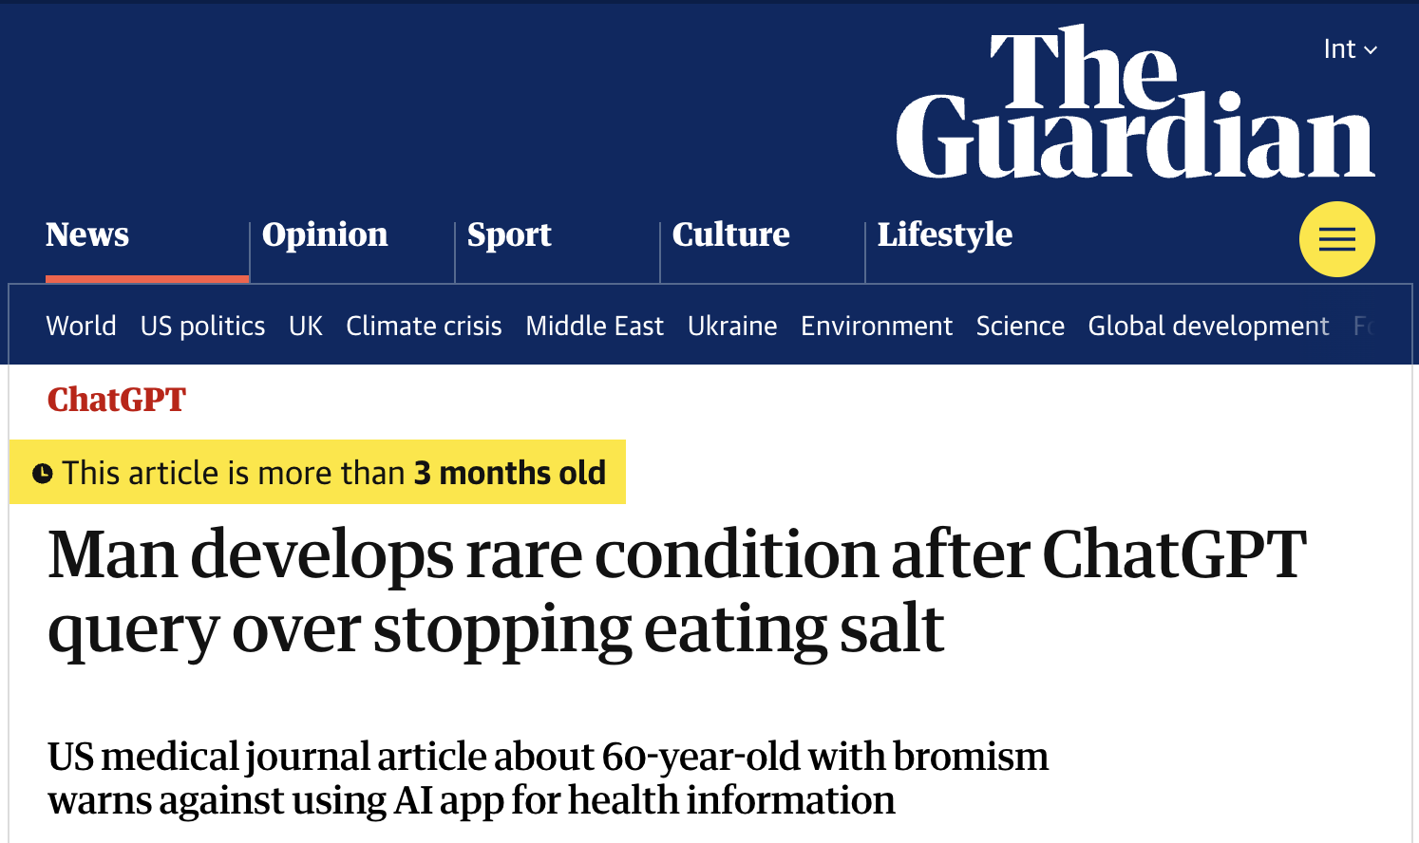Open US politics subnav link
1419x843 pixels.
pos(202,326)
